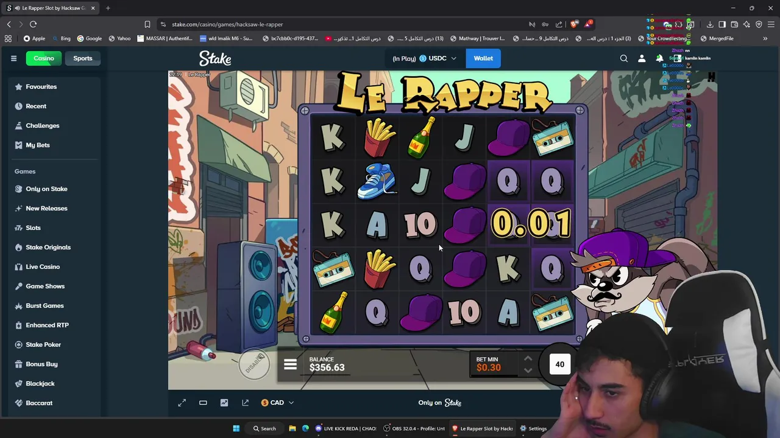Select the Casino tab
This screenshot has width=780, height=438.
(x=44, y=58)
